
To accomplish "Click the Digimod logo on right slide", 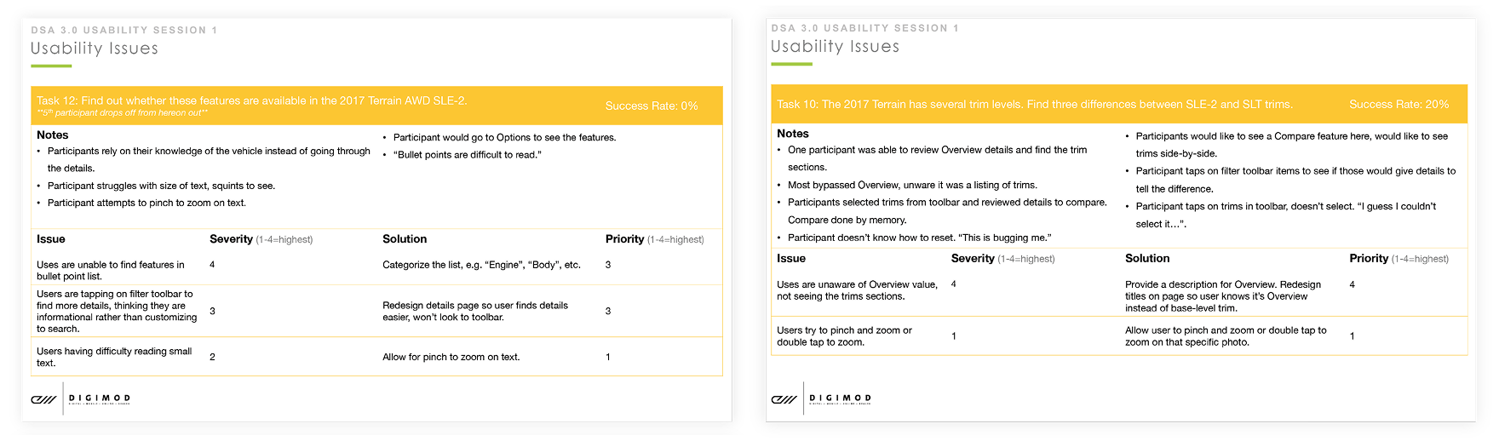I will click(x=784, y=399).
